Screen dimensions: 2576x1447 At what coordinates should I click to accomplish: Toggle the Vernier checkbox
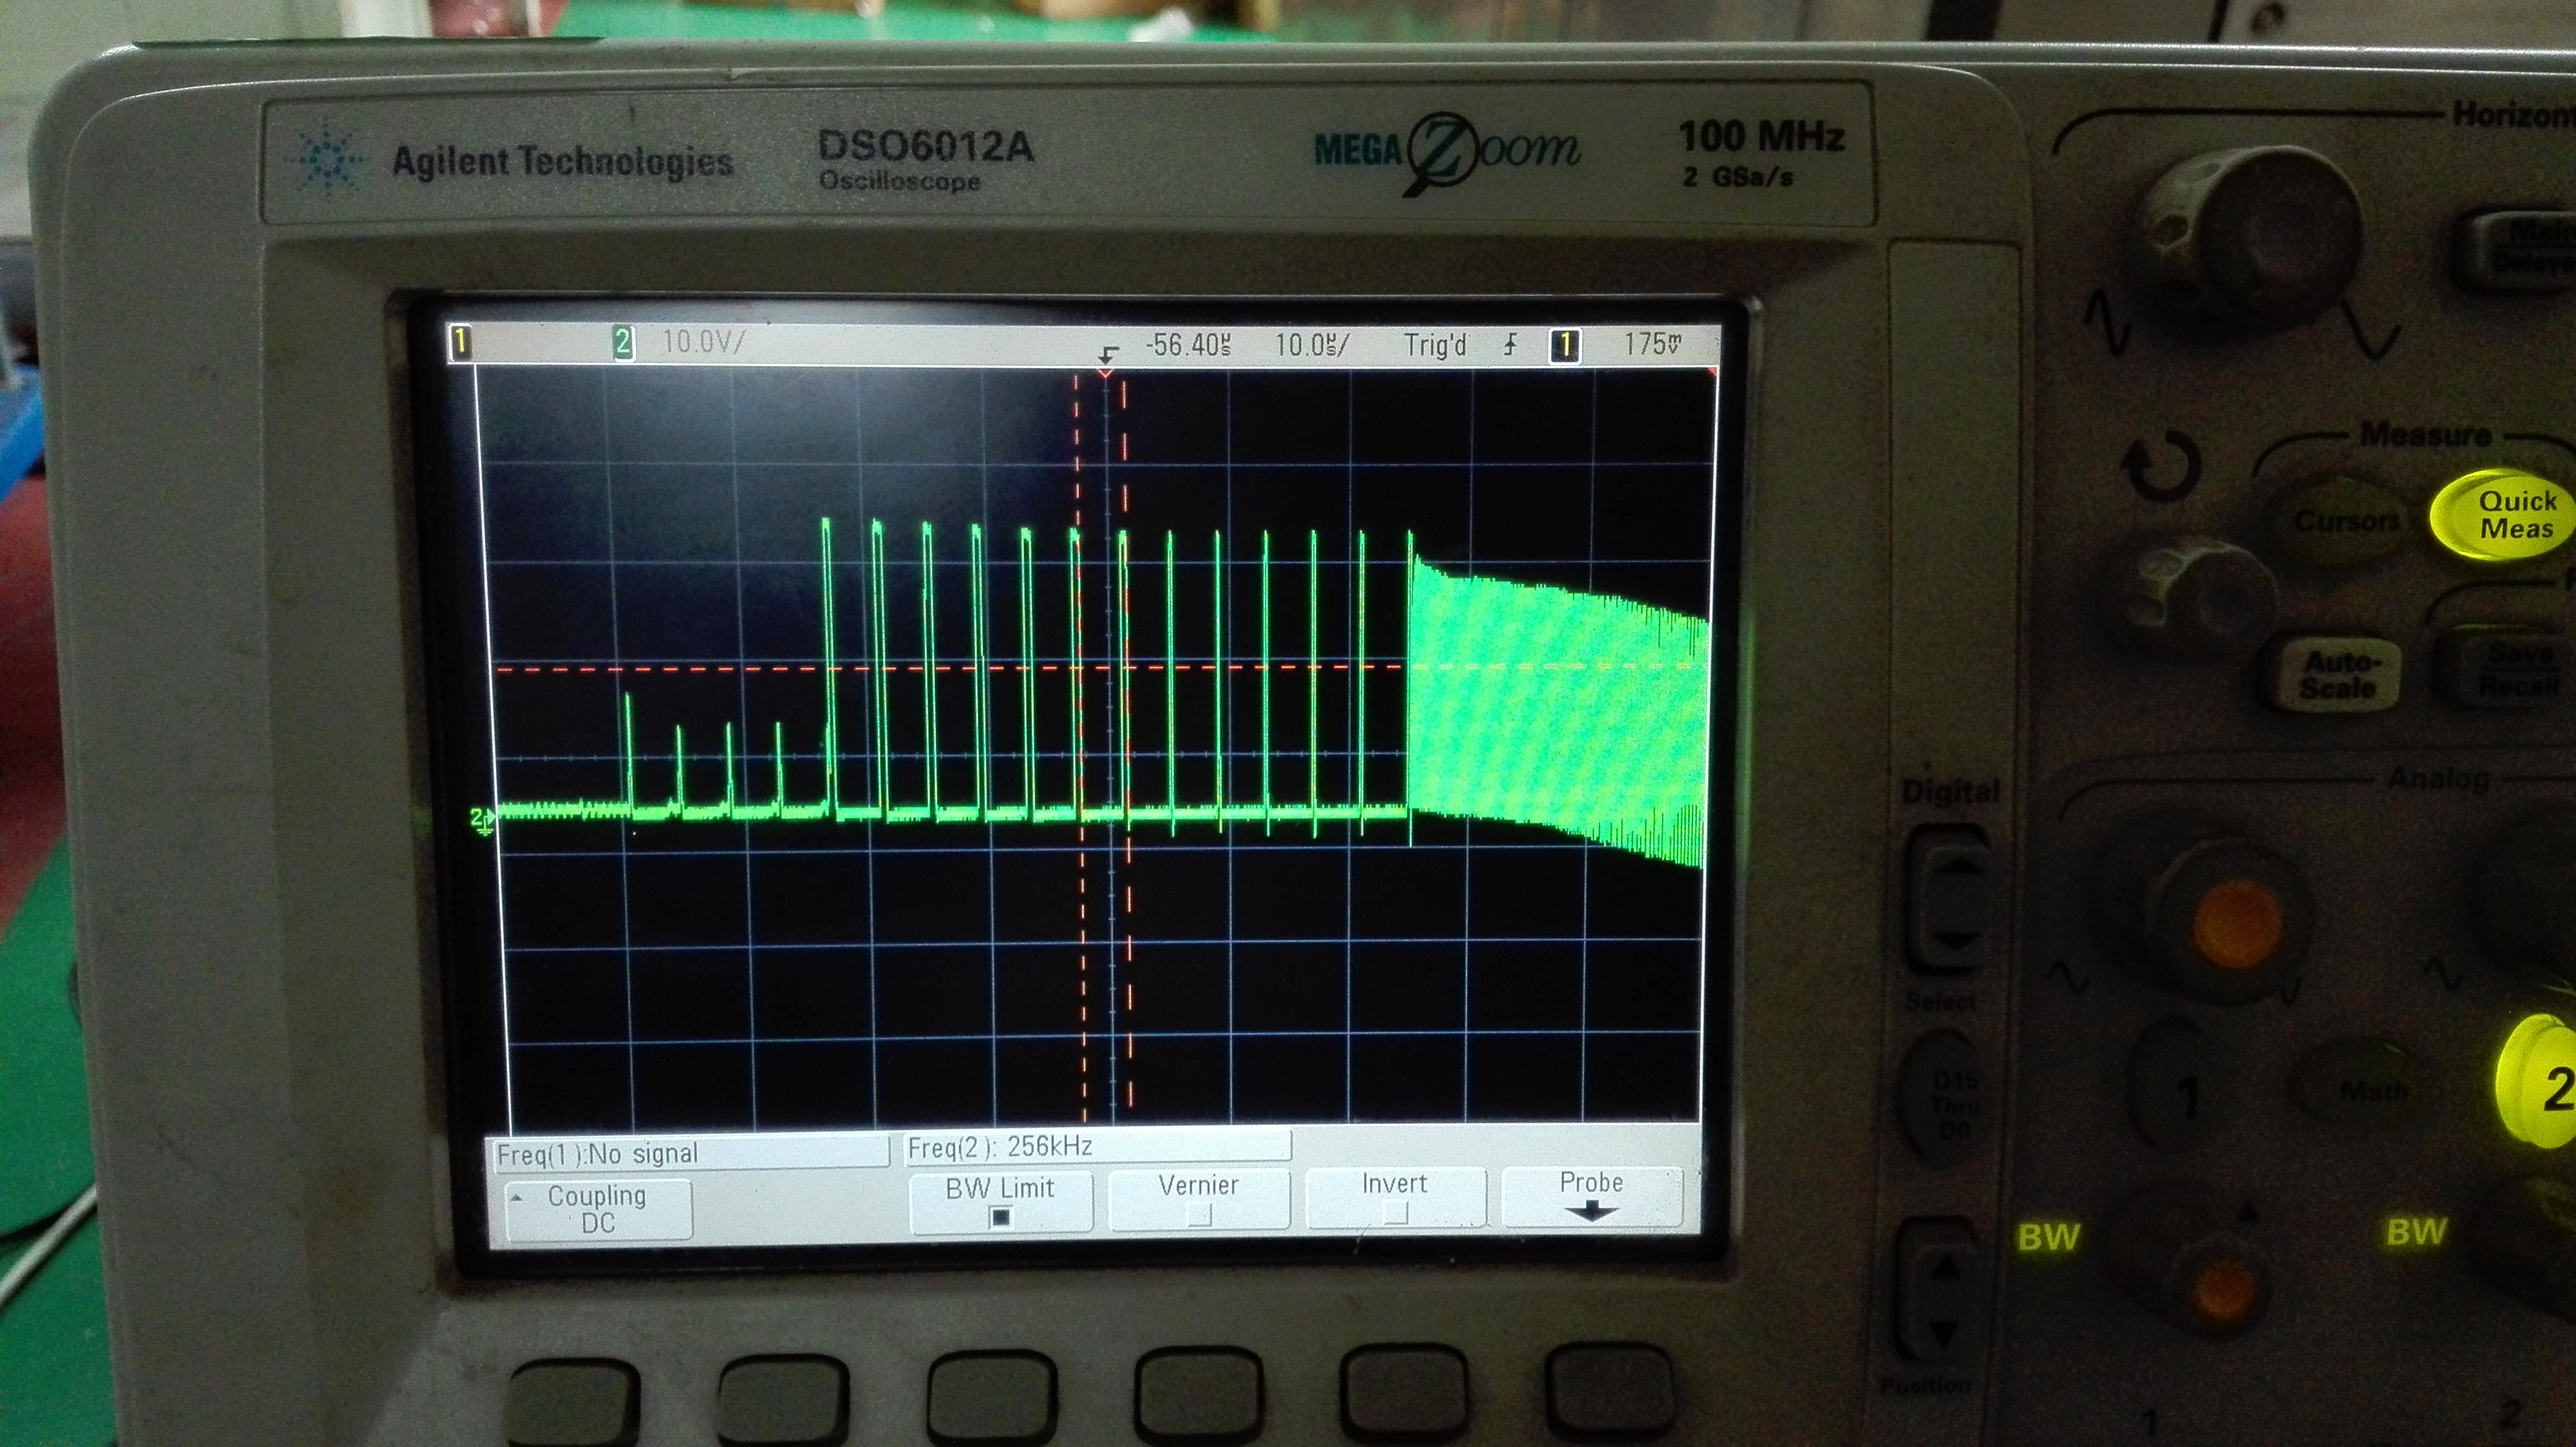click(1198, 1200)
